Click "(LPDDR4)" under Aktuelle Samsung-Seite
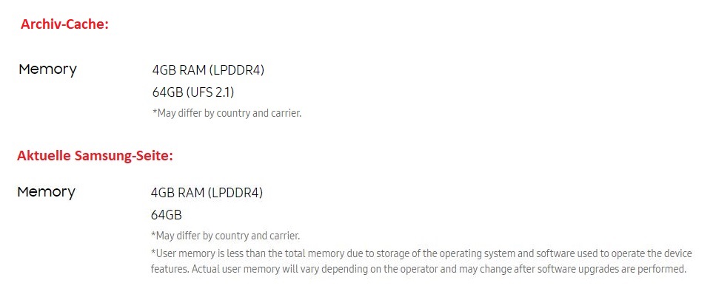713x297 pixels. pyautogui.click(x=235, y=194)
